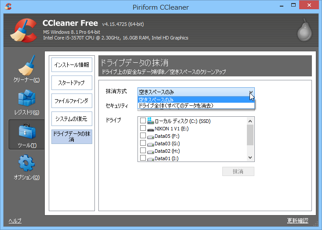The height and width of the screenshot is (230, 322).
Task: Click the 抹消方式 combo box field
Action: 196,92
